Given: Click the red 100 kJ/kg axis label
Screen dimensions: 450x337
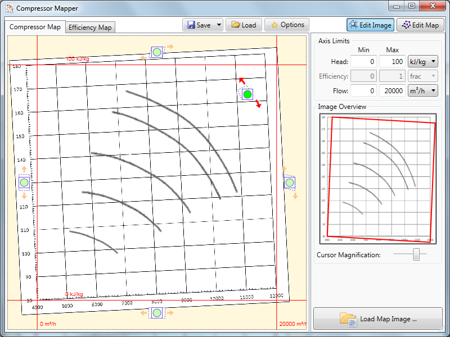Looking at the screenshot, I should 78,59.
